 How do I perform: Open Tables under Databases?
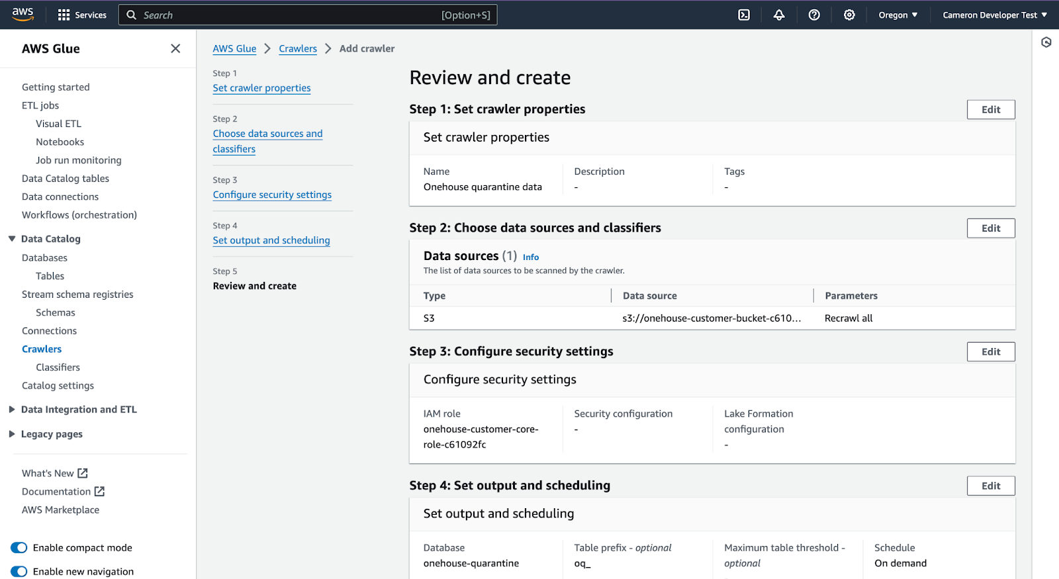coord(50,276)
